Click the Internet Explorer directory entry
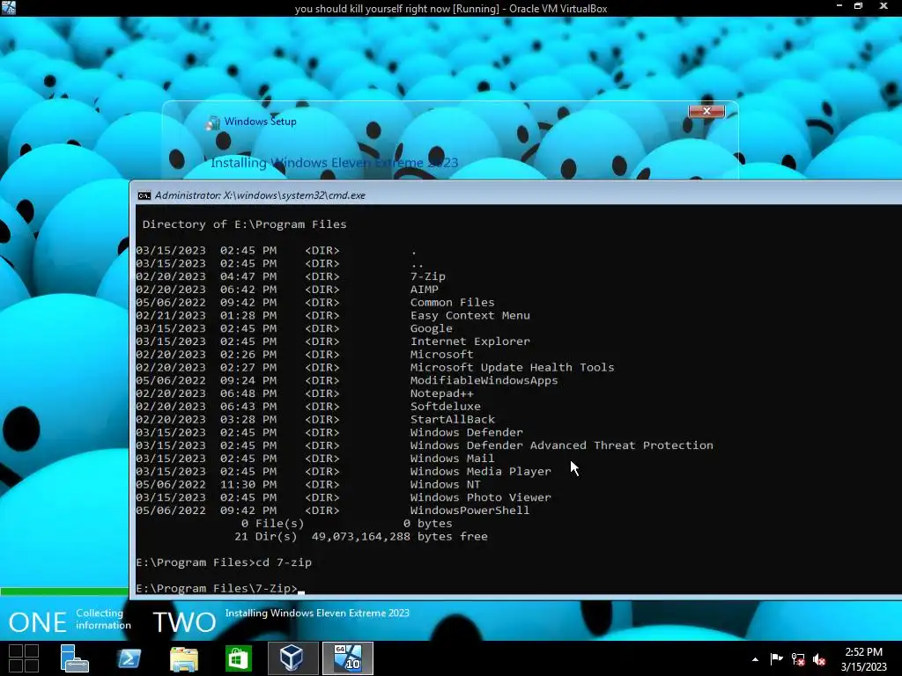This screenshot has height=676, width=902. (x=470, y=342)
